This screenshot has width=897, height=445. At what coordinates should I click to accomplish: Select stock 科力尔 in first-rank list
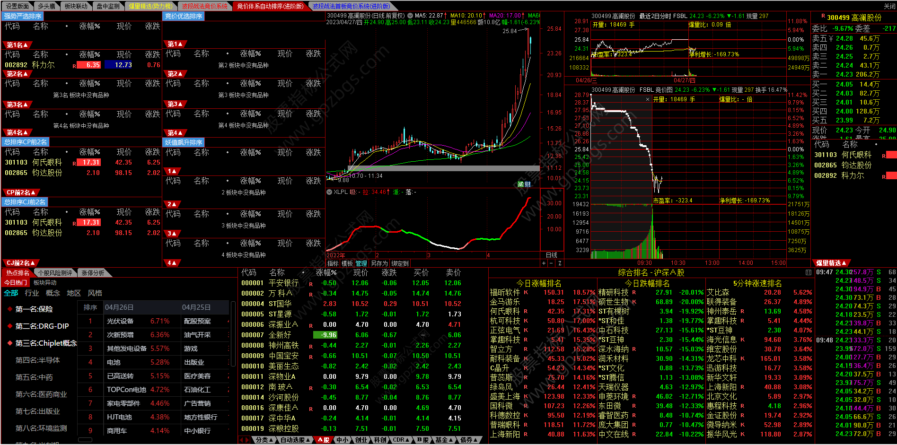pyautogui.click(x=43, y=65)
